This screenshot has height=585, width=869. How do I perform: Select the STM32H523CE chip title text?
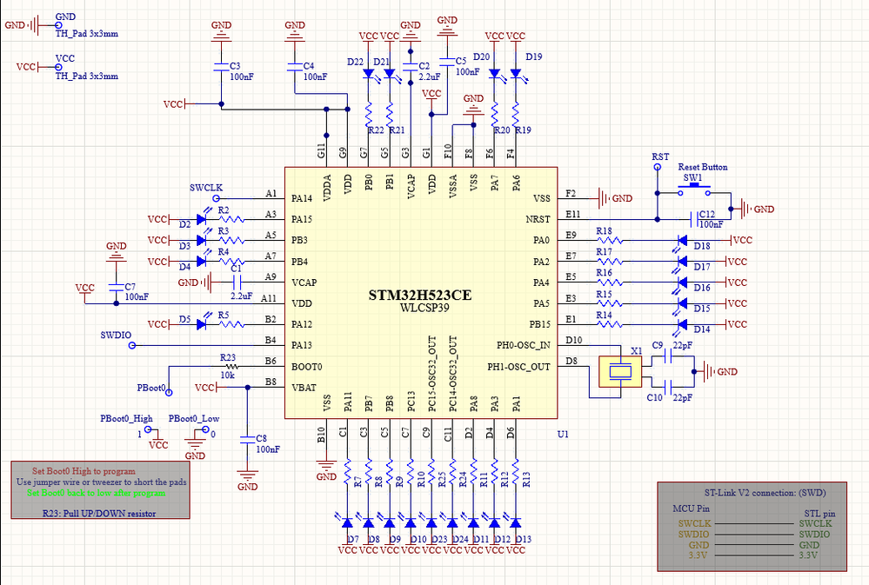point(420,295)
